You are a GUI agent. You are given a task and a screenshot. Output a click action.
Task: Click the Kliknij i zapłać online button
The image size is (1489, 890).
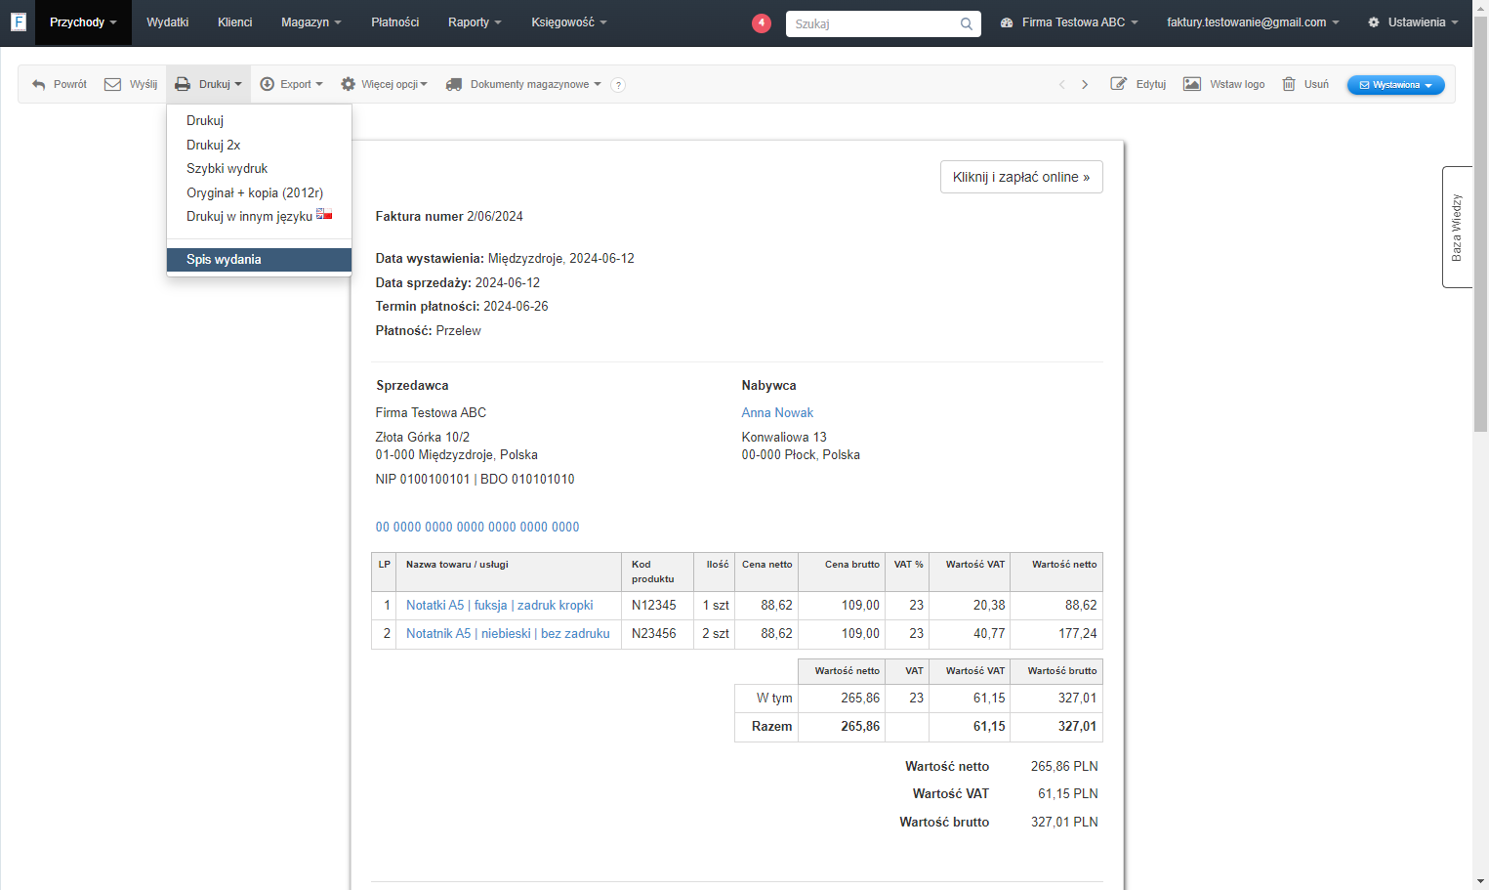1021,177
